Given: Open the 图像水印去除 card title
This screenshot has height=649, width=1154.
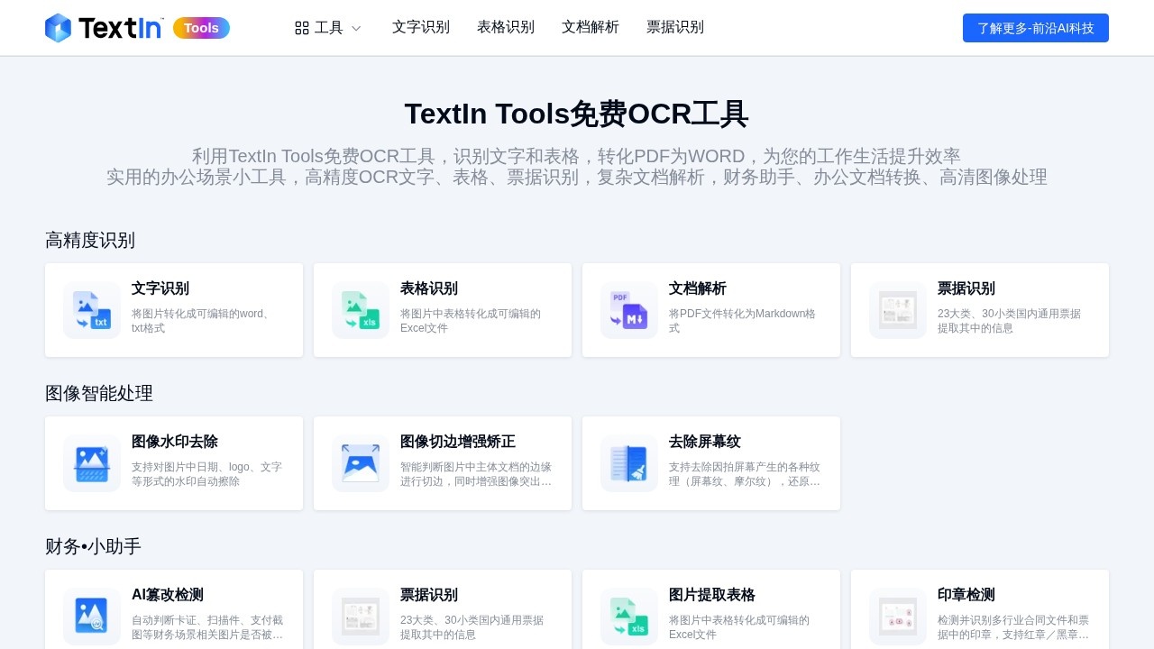Looking at the screenshot, I should pos(175,442).
